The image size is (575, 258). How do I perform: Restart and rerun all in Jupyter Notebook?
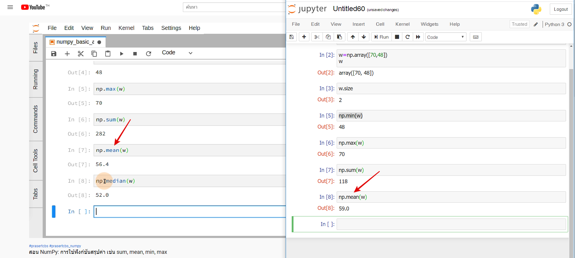point(418,37)
